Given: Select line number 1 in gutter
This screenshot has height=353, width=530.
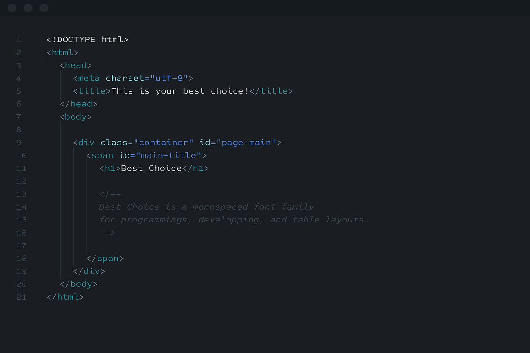Looking at the screenshot, I should (x=19, y=40).
